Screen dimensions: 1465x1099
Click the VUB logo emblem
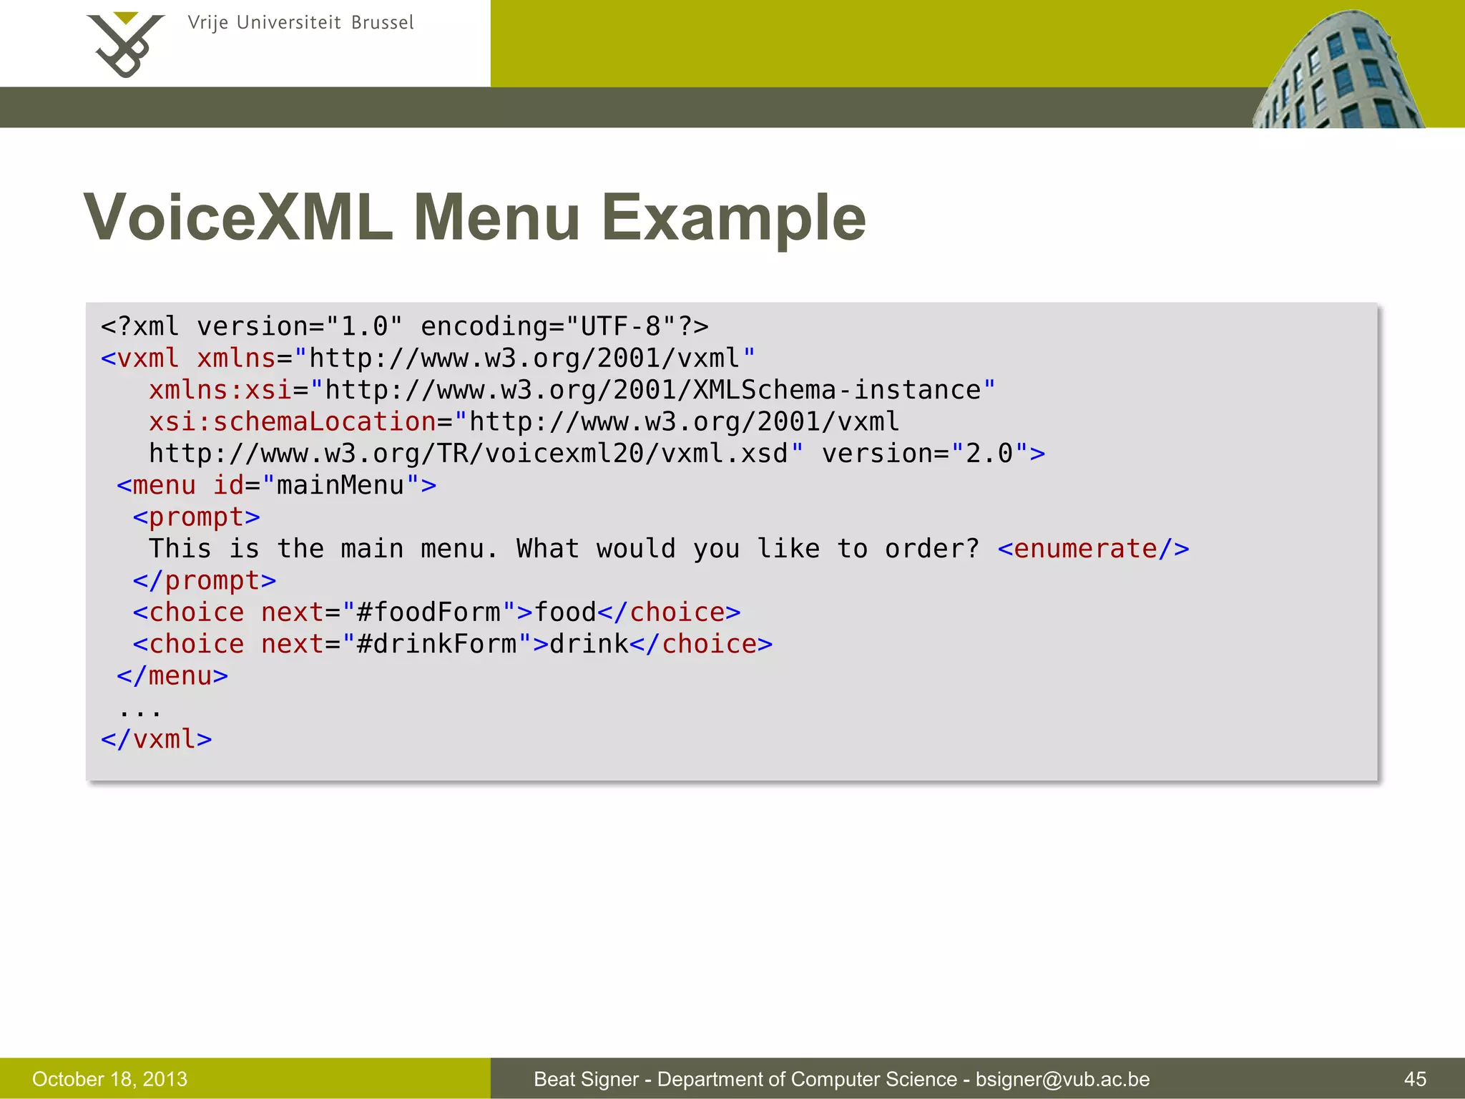pyautogui.click(x=126, y=44)
